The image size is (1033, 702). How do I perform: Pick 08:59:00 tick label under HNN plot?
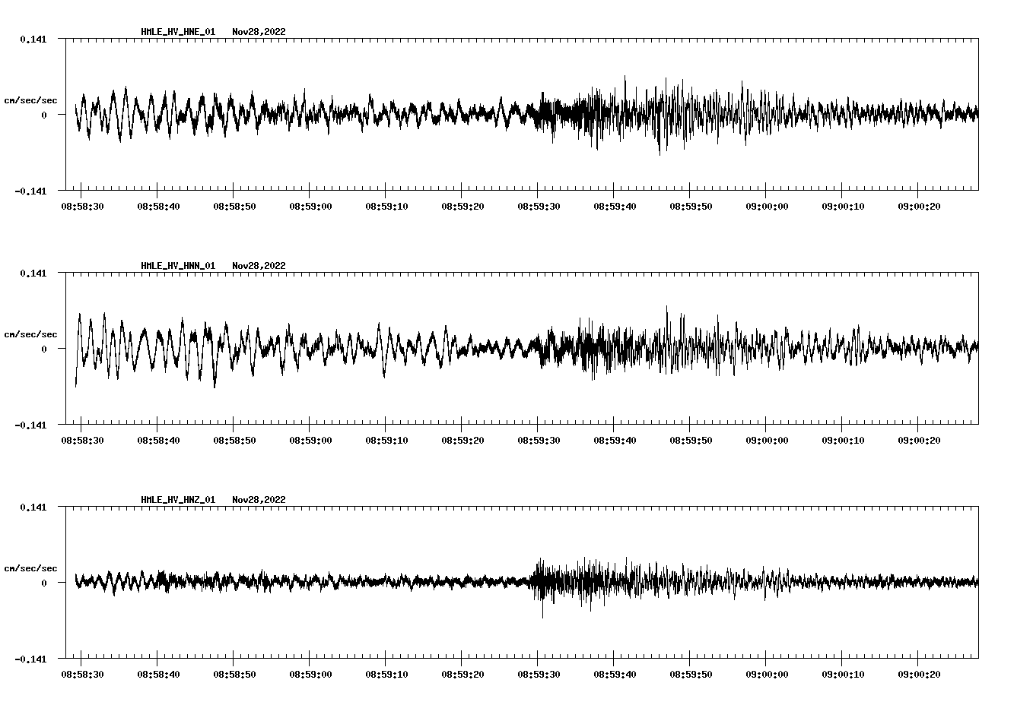(x=310, y=440)
